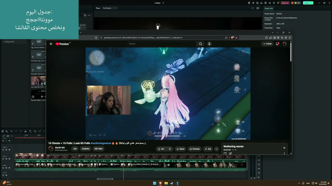
Task: Select the scissors split tool in timeline toolbar
Action: click(x=25, y=131)
